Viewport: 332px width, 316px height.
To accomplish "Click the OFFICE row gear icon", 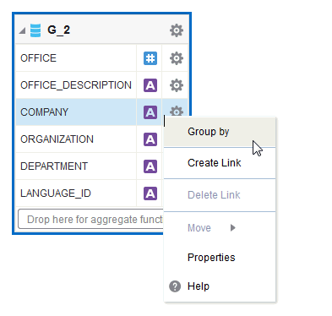I will pyautogui.click(x=177, y=58).
